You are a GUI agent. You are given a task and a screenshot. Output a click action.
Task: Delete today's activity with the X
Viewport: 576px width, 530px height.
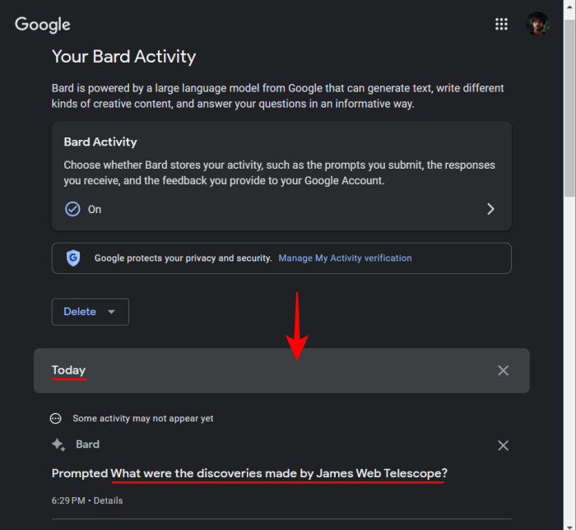pos(503,370)
